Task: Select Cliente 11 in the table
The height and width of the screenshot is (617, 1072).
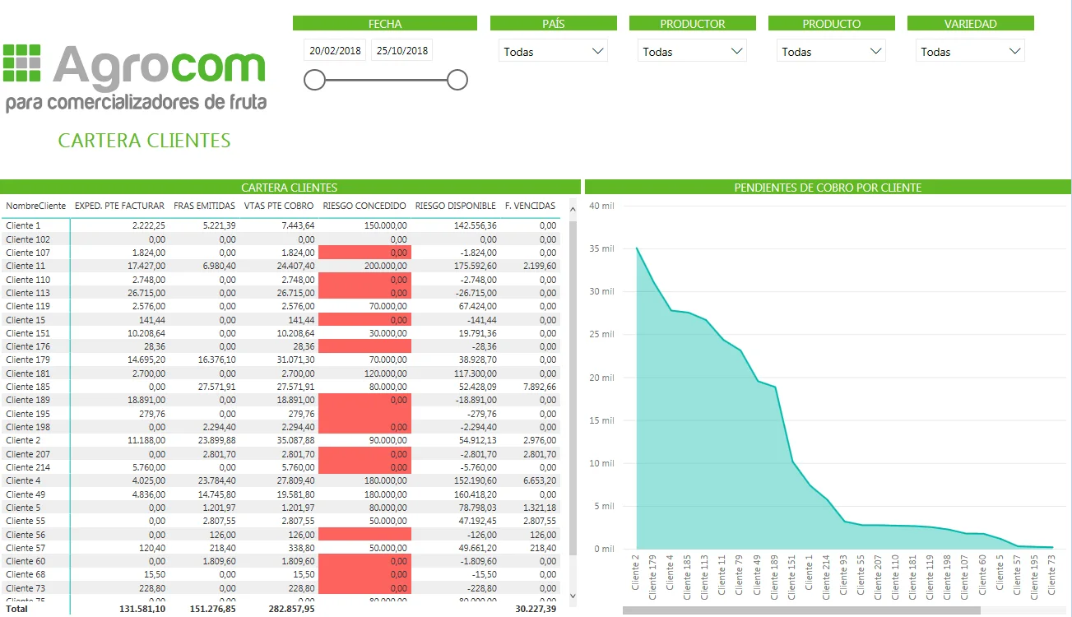Action: point(26,266)
